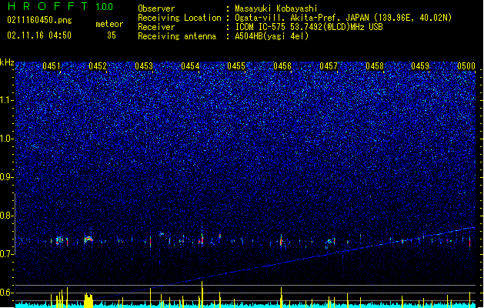The image size is (484, 308).
Task: Click the 0.9 kHz axis tick label
Action: tap(7, 177)
